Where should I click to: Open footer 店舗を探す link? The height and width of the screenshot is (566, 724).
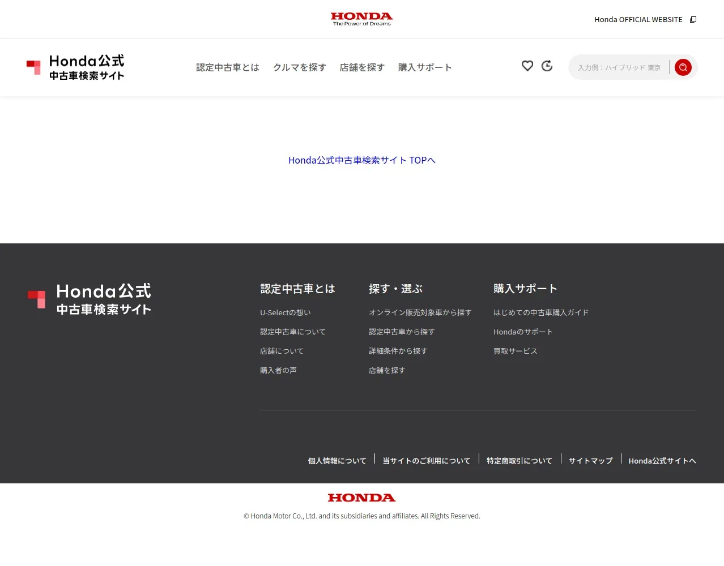pos(387,370)
